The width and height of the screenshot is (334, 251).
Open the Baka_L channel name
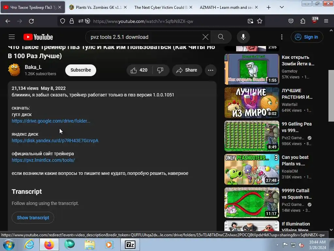click(x=33, y=67)
